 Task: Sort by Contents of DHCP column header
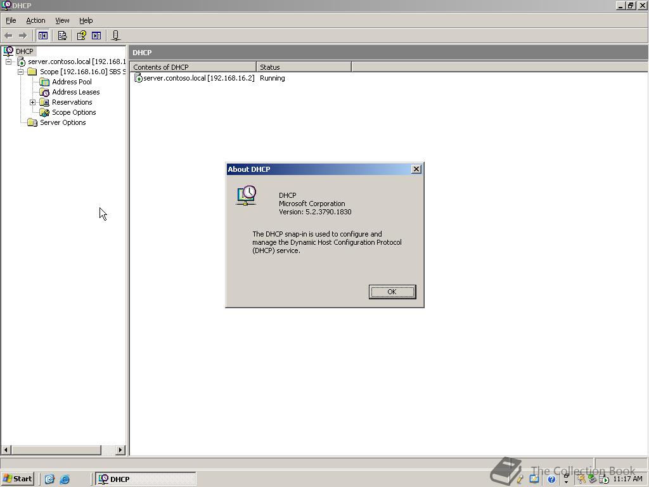pyautogui.click(x=193, y=67)
